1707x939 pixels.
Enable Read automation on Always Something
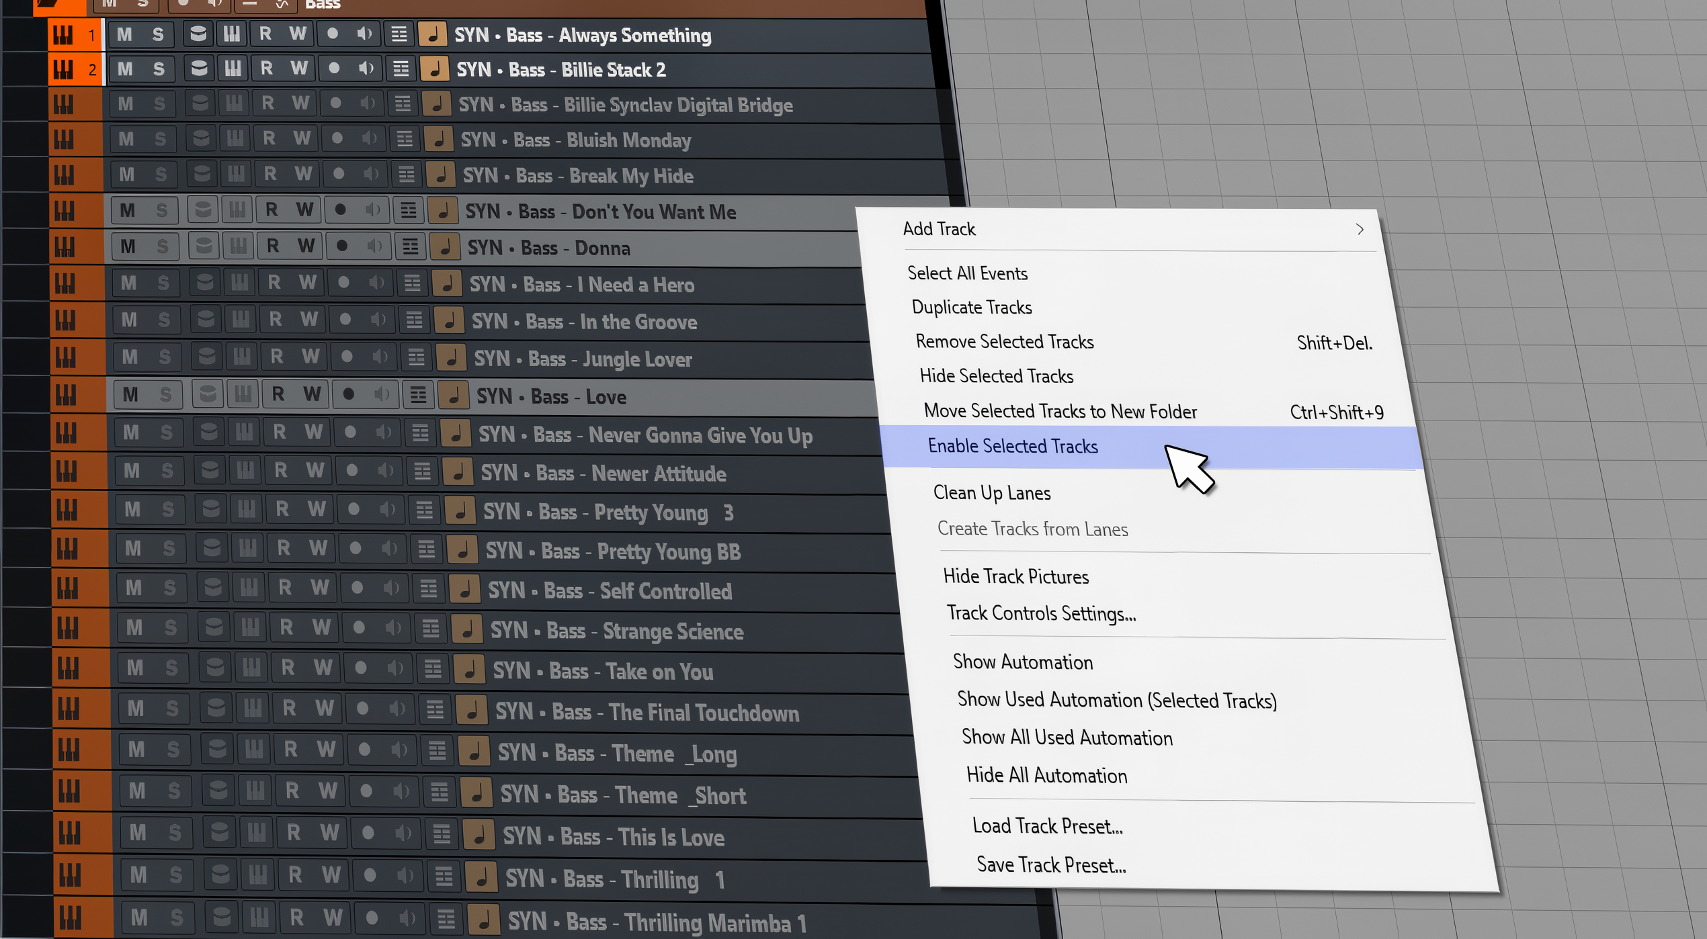[265, 34]
